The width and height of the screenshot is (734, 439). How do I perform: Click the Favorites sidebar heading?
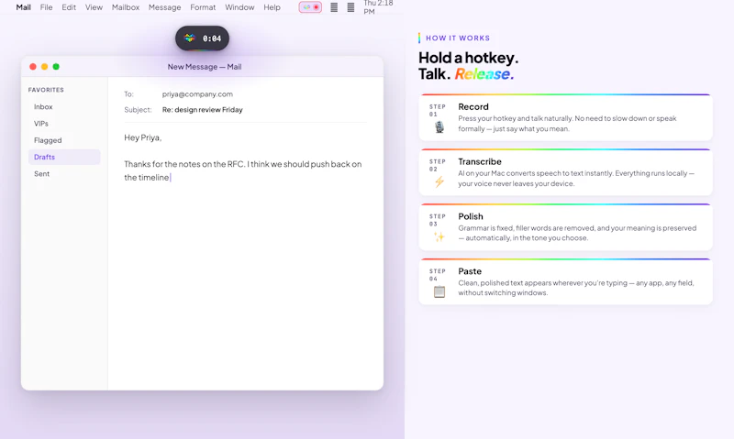46,90
